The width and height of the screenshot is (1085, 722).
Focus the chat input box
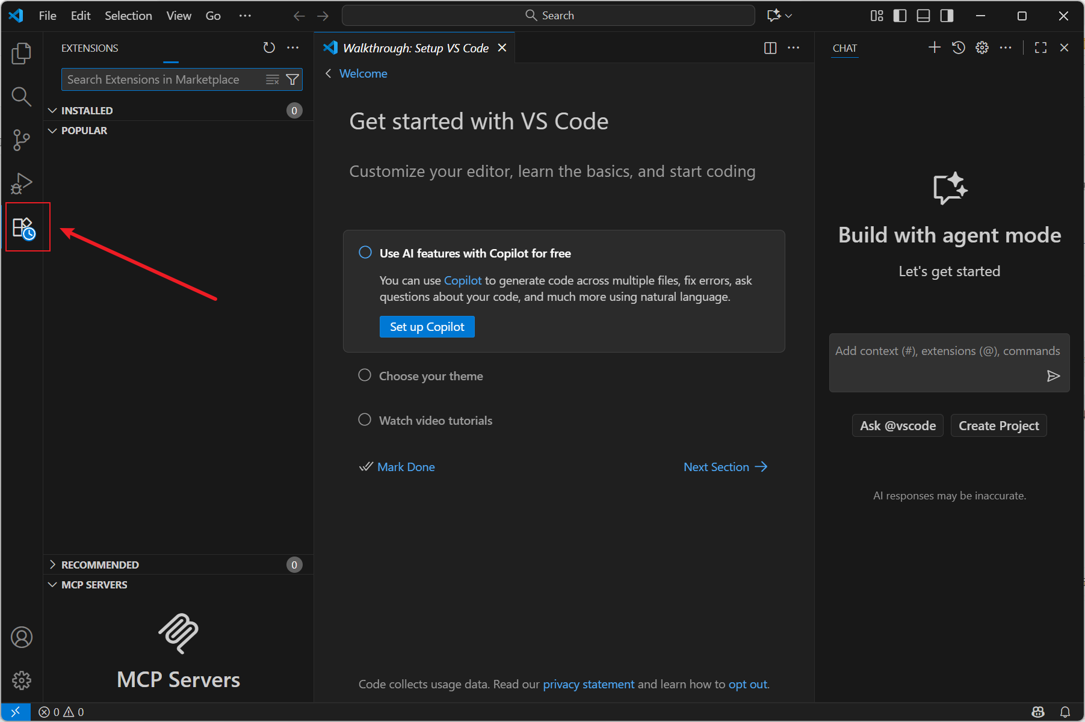[x=950, y=363]
